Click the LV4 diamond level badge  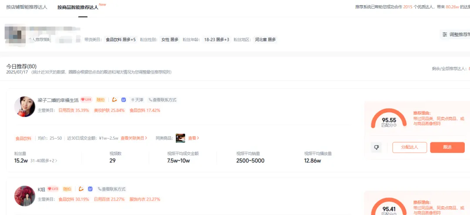86,100
